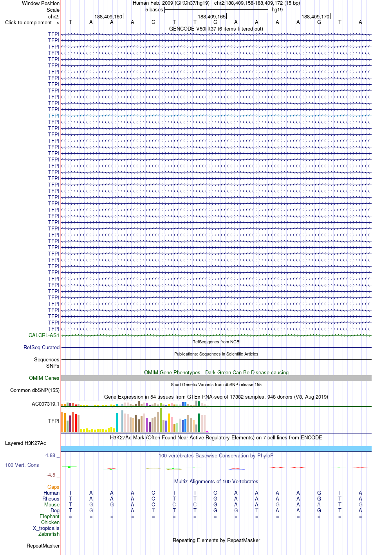Click the '100 Vert. Cons' label

point(22,465)
